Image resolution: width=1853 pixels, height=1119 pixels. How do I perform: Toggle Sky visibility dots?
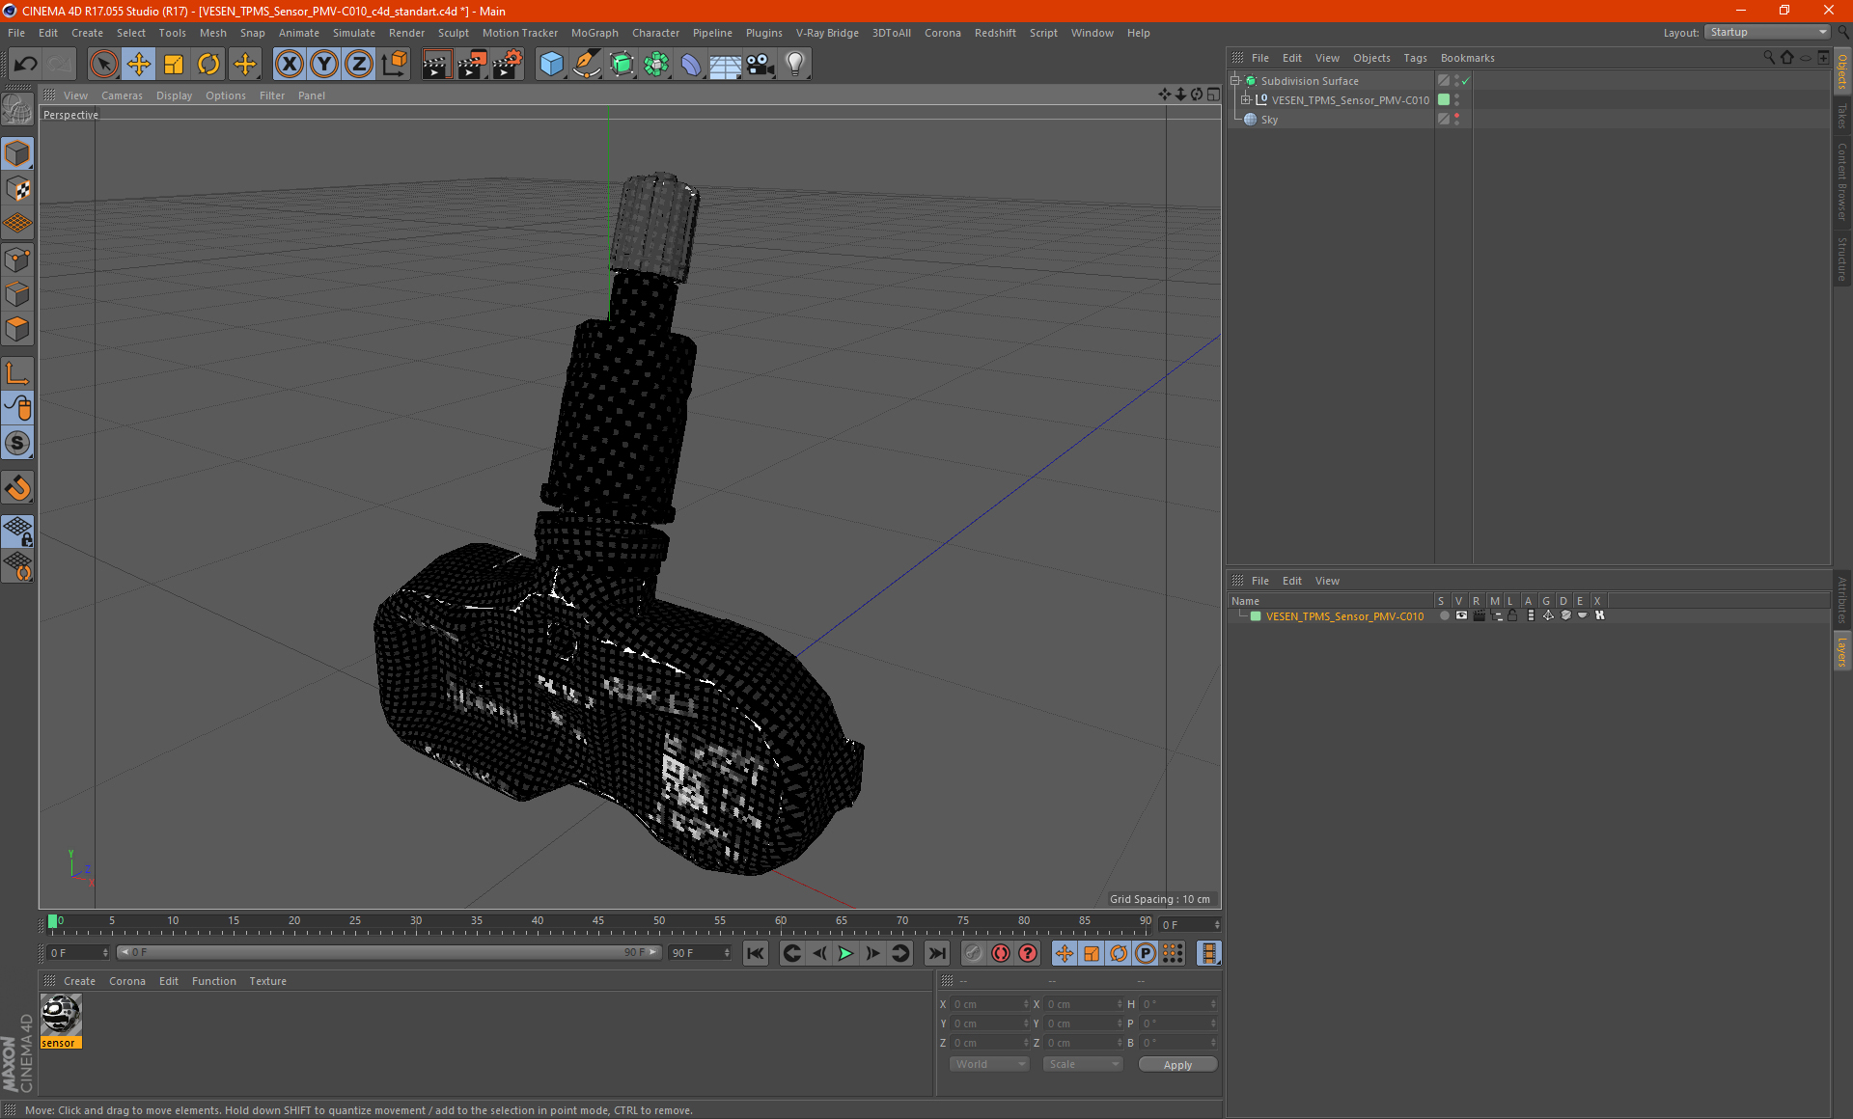tap(1456, 120)
